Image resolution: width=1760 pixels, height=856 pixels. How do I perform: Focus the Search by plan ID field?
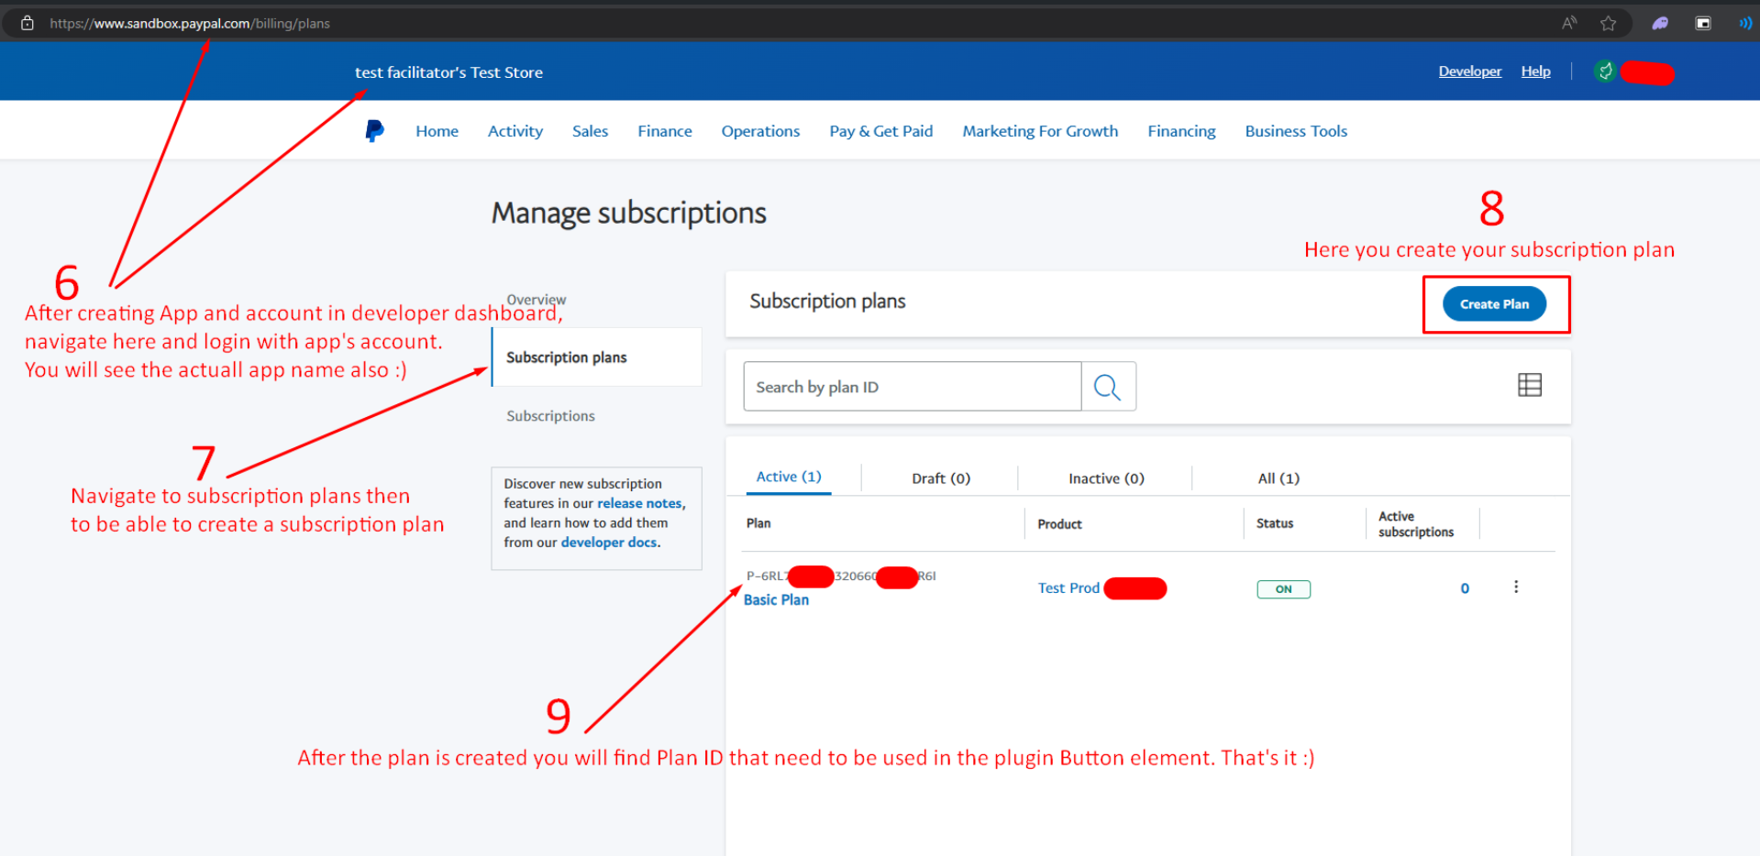[912, 387]
